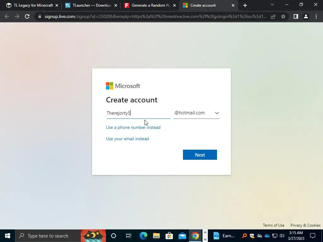The height and width of the screenshot is (242, 323).
Task: Open the Earn... document taskbar item
Action: 224,236
